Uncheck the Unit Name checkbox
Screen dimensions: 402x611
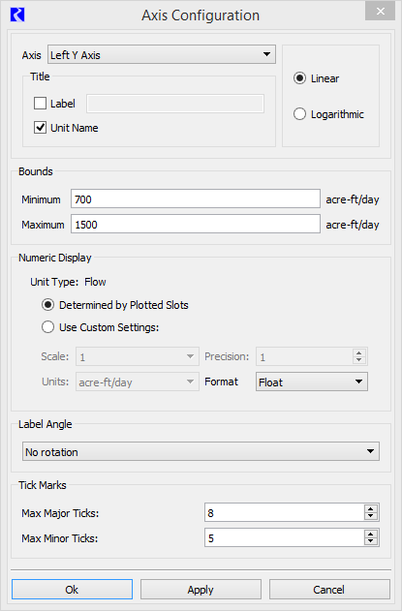40,128
